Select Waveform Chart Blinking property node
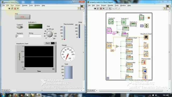Viewport: 172px width, 97px height. (x=129, y=41)
